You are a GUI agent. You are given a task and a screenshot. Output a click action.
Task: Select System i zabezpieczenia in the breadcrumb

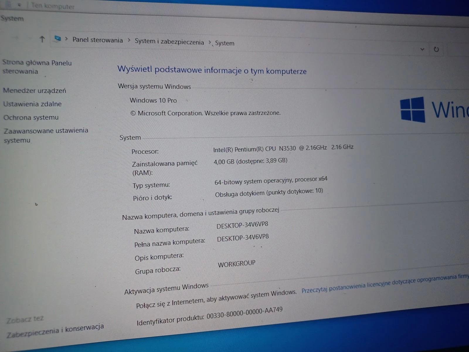coord(169,42)
